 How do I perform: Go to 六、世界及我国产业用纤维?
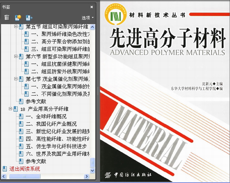point(57,154)
